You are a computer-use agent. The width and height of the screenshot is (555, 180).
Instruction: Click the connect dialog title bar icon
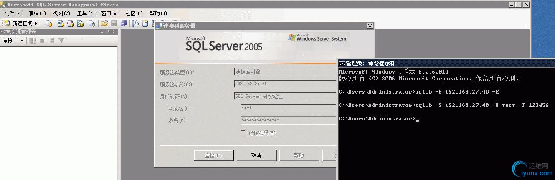pyautogui.click(x=159, y=26)
